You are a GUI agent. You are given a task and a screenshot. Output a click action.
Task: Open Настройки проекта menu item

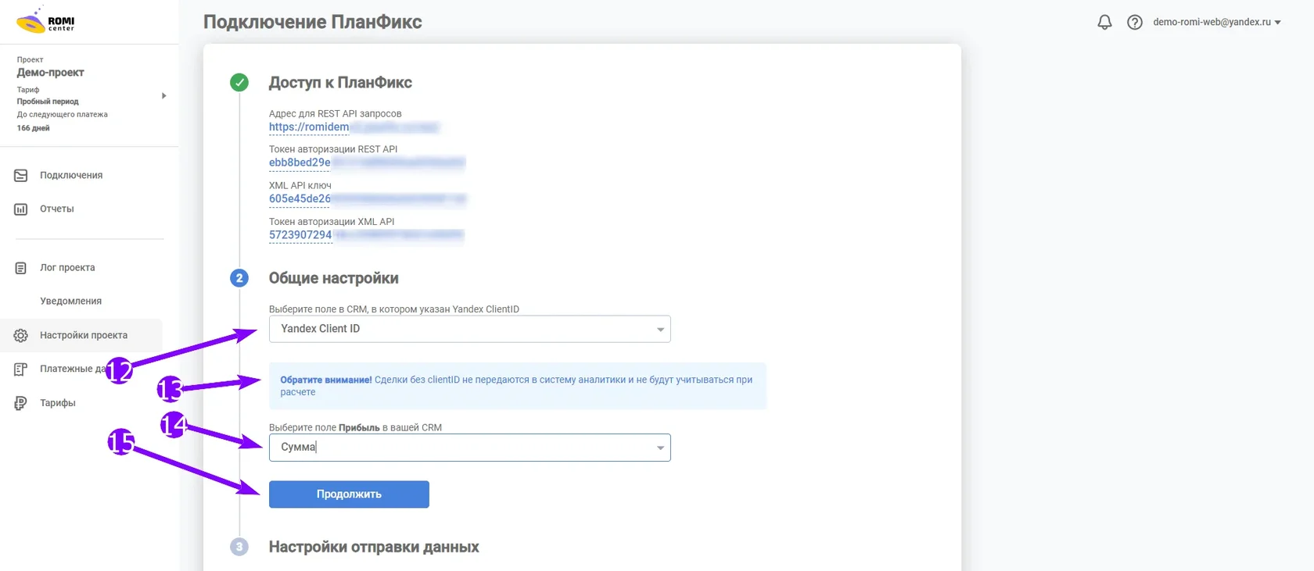pos(84,335)
